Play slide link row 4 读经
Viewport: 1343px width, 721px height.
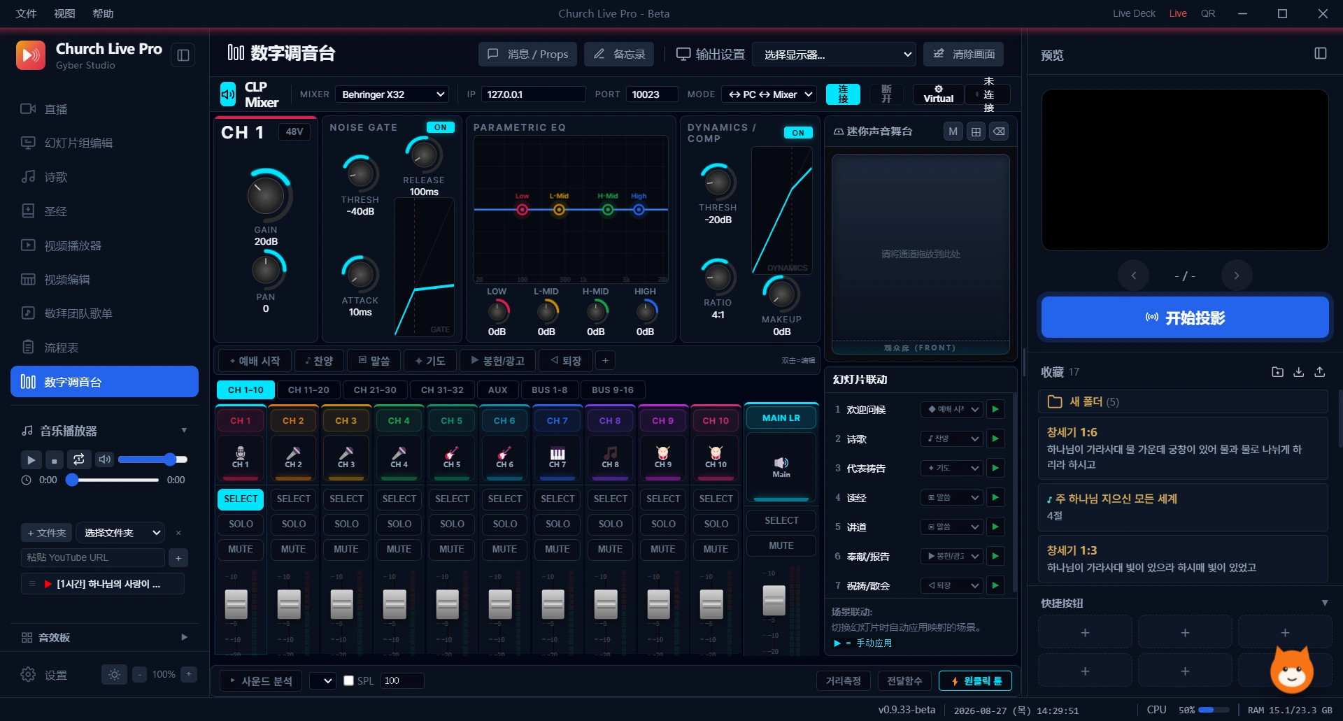pos(995,497)
